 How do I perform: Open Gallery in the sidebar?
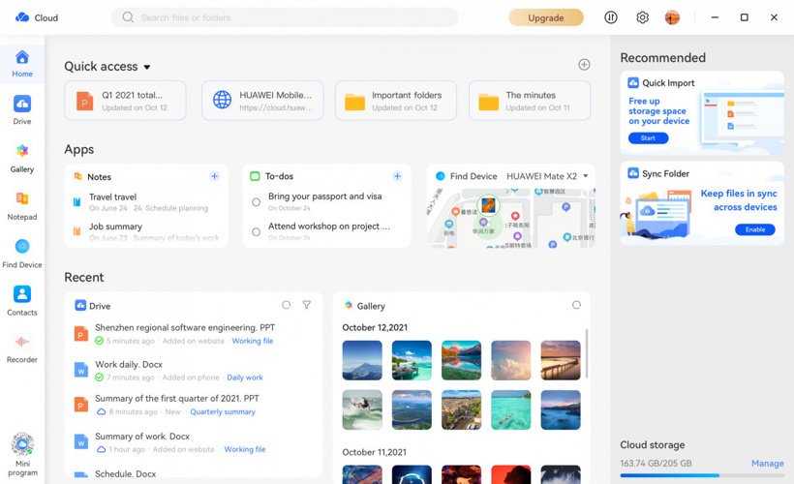[21, 157]
